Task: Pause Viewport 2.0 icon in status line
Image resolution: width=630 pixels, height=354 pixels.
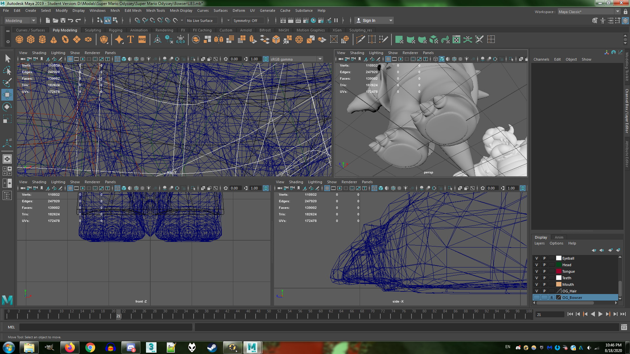Action: click(336, 20)
